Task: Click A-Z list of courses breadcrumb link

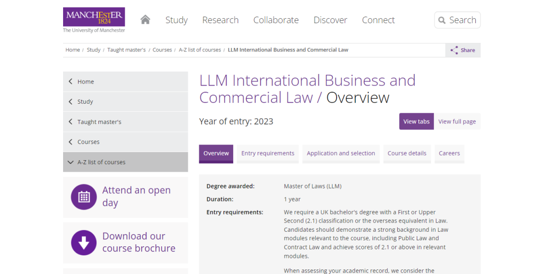Action: [200, 50]
